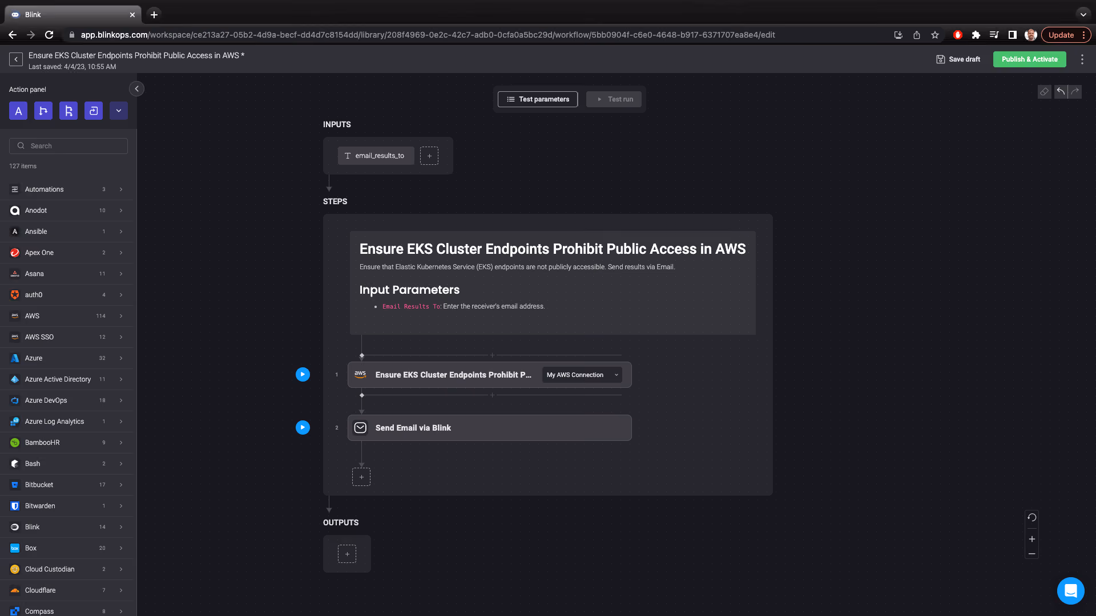Open Test parameters
Viewport: 1096px width, 616px height.
(538, 99)
